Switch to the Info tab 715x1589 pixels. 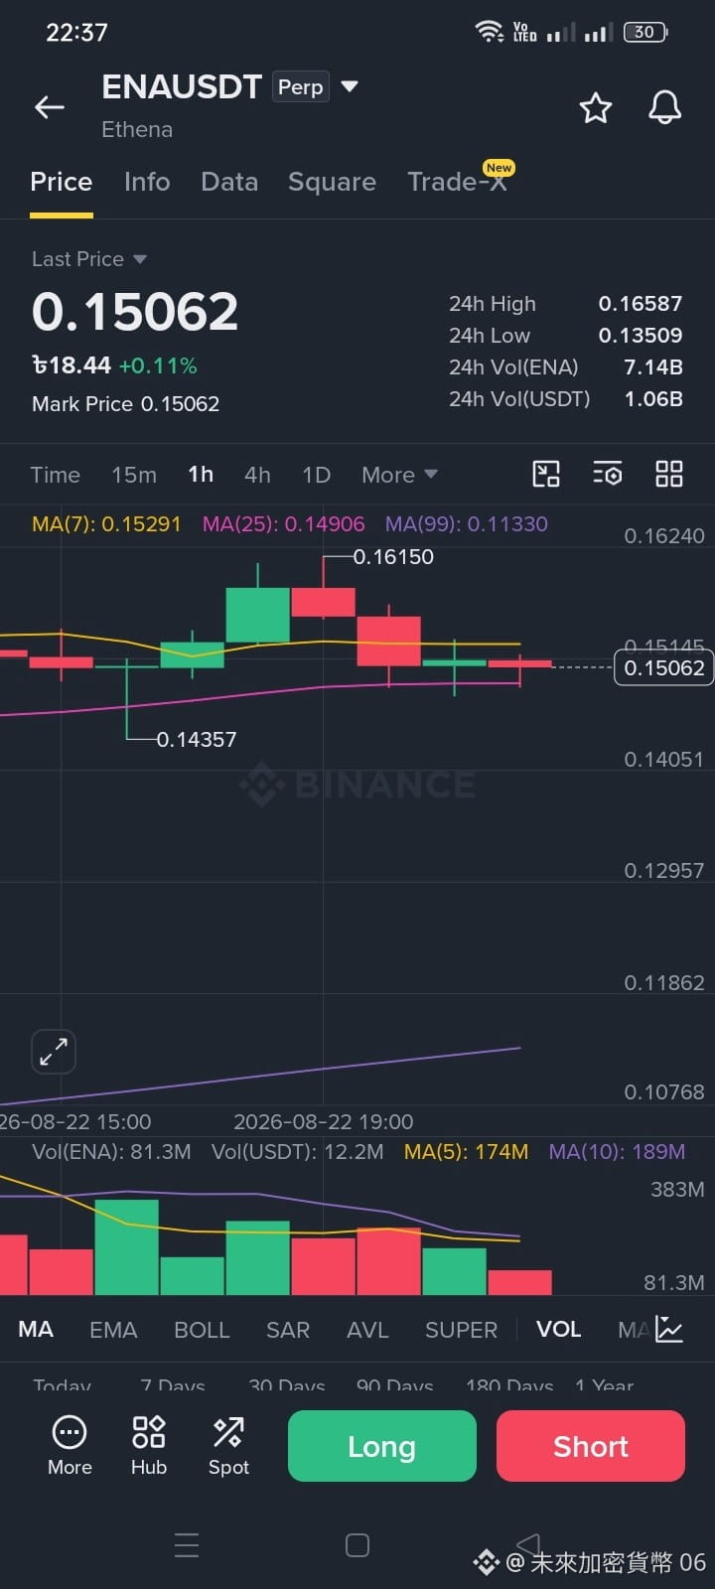click(147, 182)
